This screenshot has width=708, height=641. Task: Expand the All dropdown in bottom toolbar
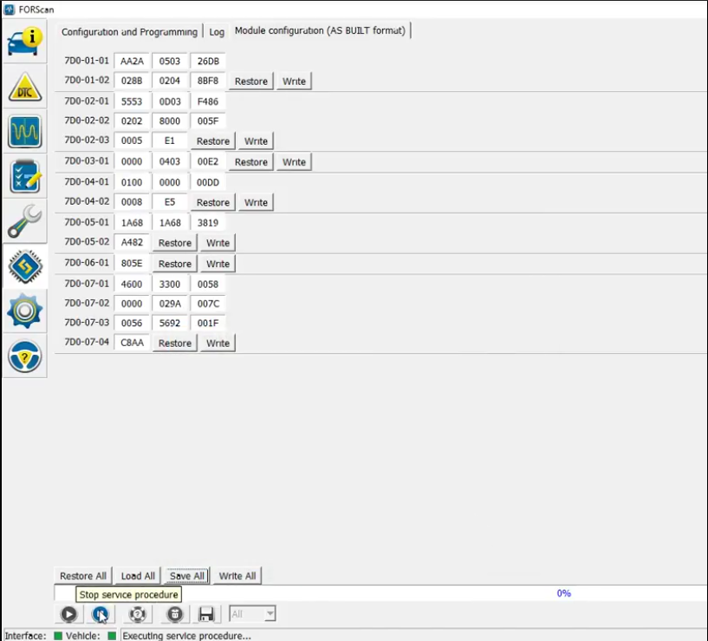coord(252,614)
